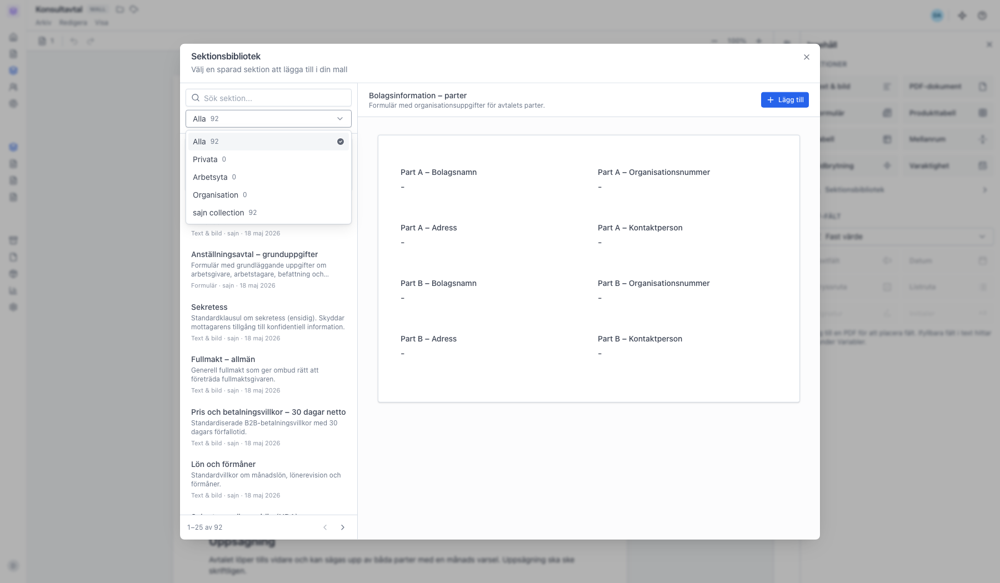Click Varaktighet item in background panel
Screen dimensions: 1000x583
(x=948, y=165)
